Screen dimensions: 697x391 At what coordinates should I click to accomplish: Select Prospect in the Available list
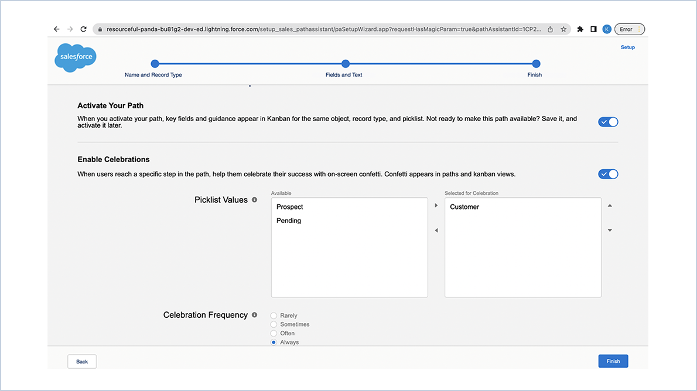pyautogui.click(x=289, y=207)
